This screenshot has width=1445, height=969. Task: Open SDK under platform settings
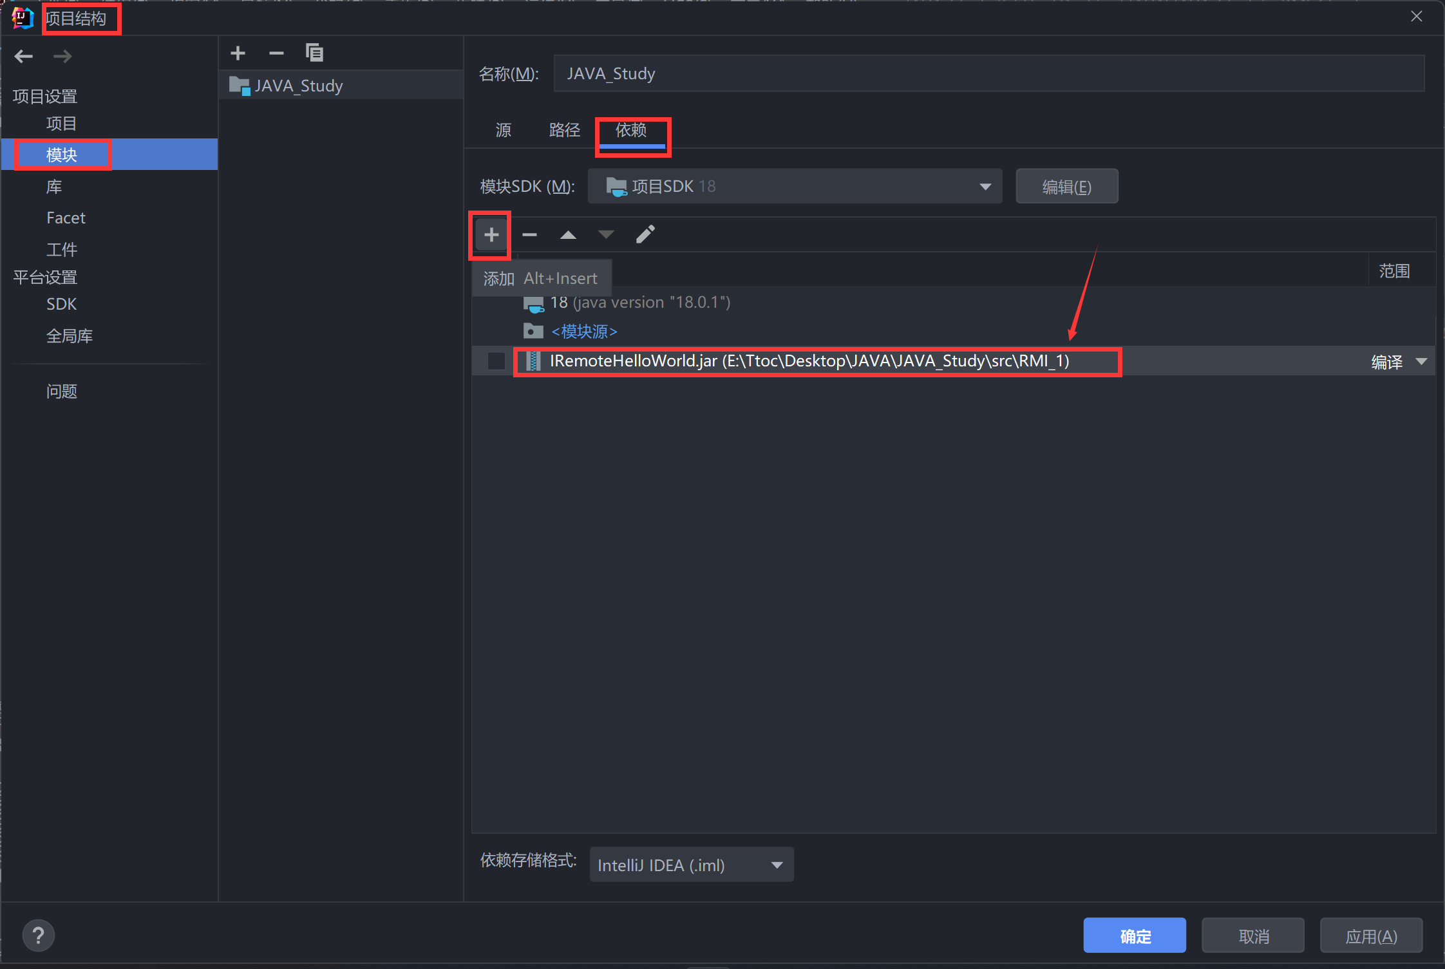(61, 304)
